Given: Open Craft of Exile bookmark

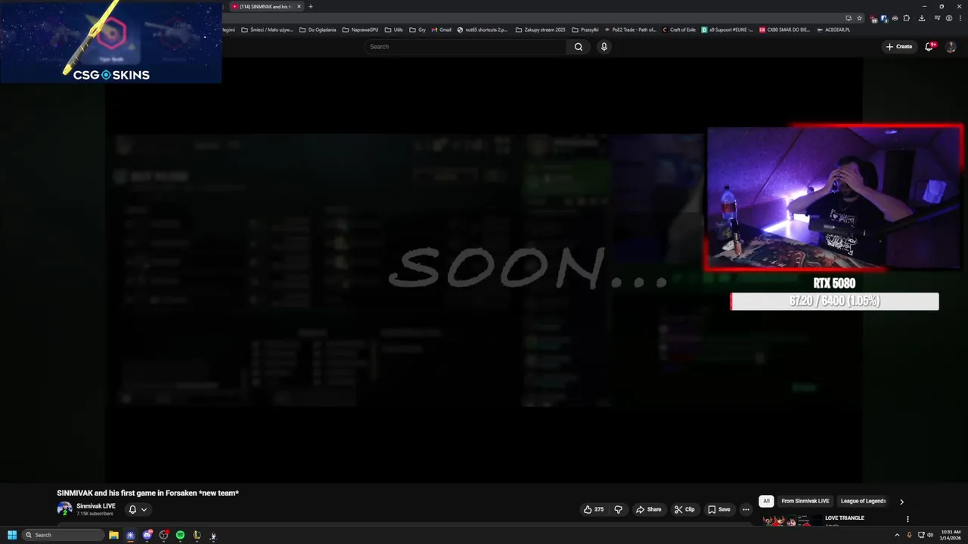Looking at the screenshot, I should click(679, 29).
